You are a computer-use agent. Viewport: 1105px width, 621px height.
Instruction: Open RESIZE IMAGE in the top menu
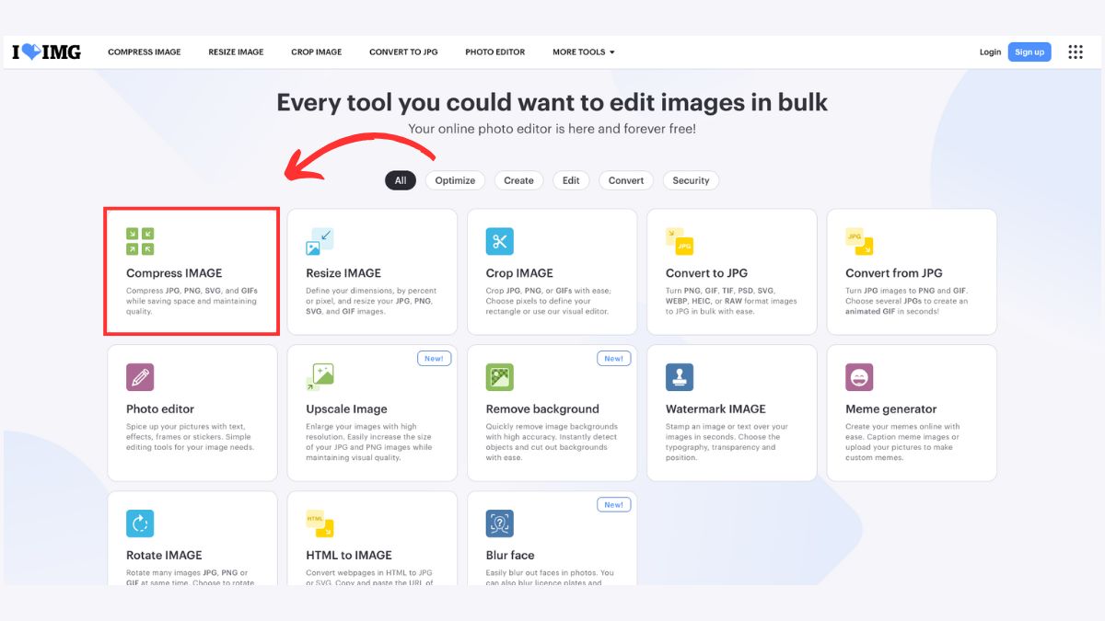pyautogui.click(x=236, y=52)
